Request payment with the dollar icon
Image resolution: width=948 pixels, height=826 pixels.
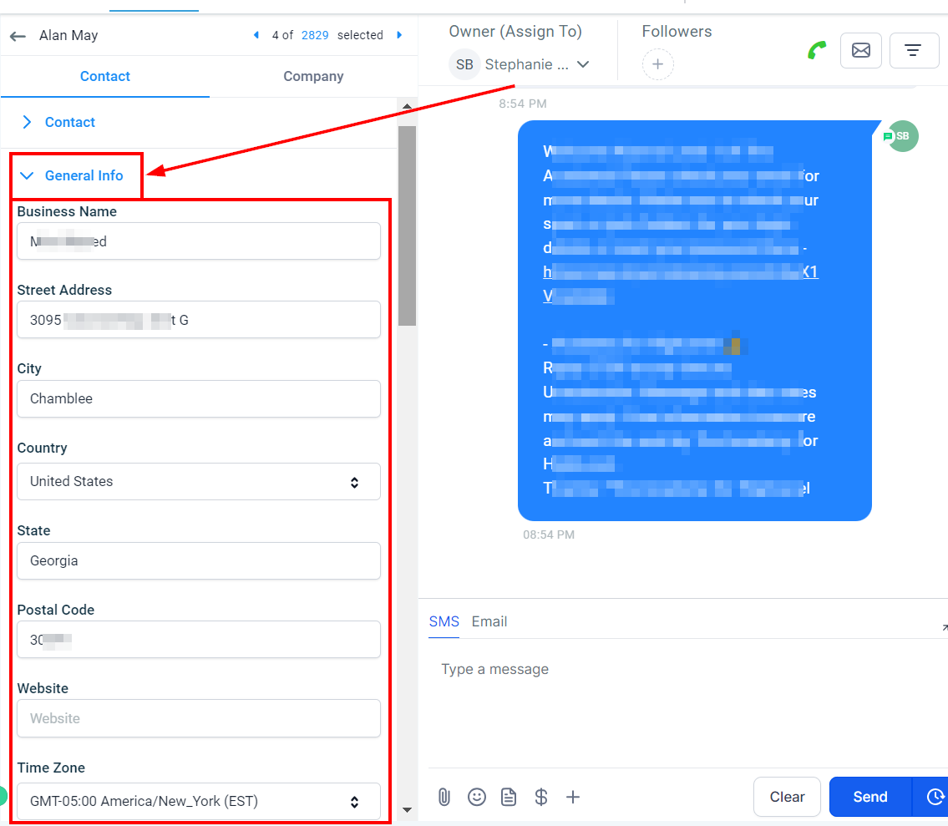coord(541,797)
